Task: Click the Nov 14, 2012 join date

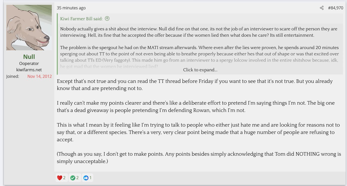Action: coord(39,76)
